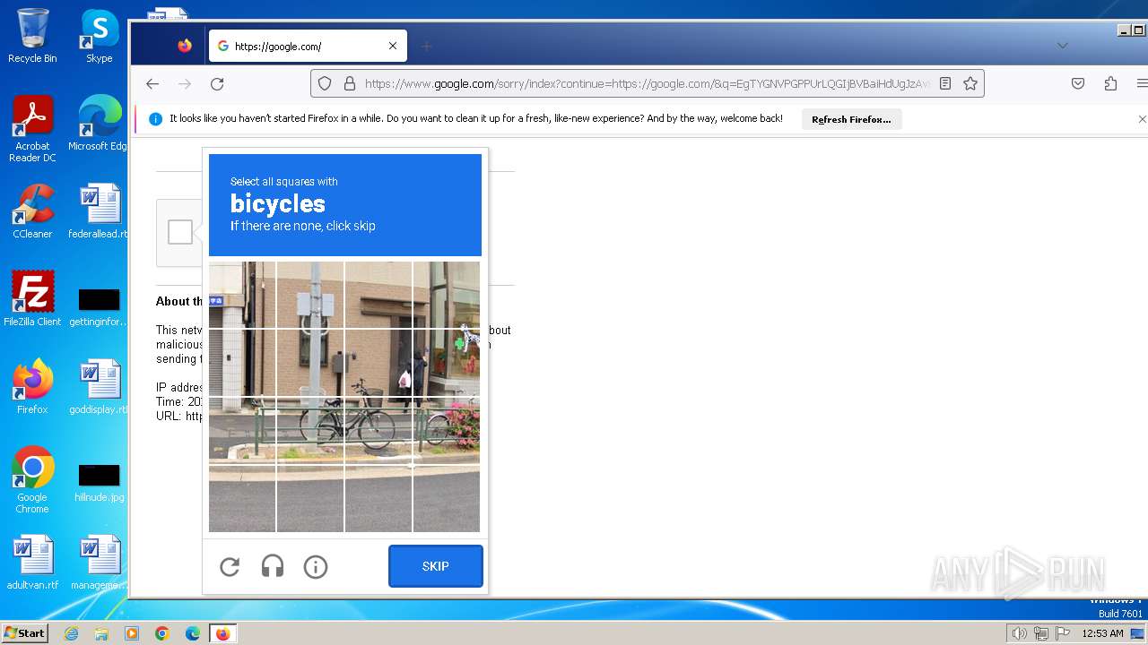Launch FileZilla Client shortcut

(32, 299)
